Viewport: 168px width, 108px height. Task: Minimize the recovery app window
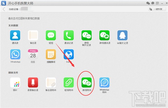point(162,3)
